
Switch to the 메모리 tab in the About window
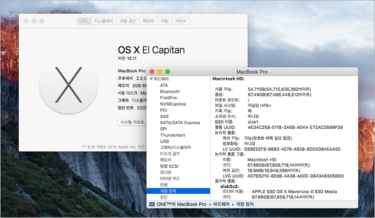point(148,21)
